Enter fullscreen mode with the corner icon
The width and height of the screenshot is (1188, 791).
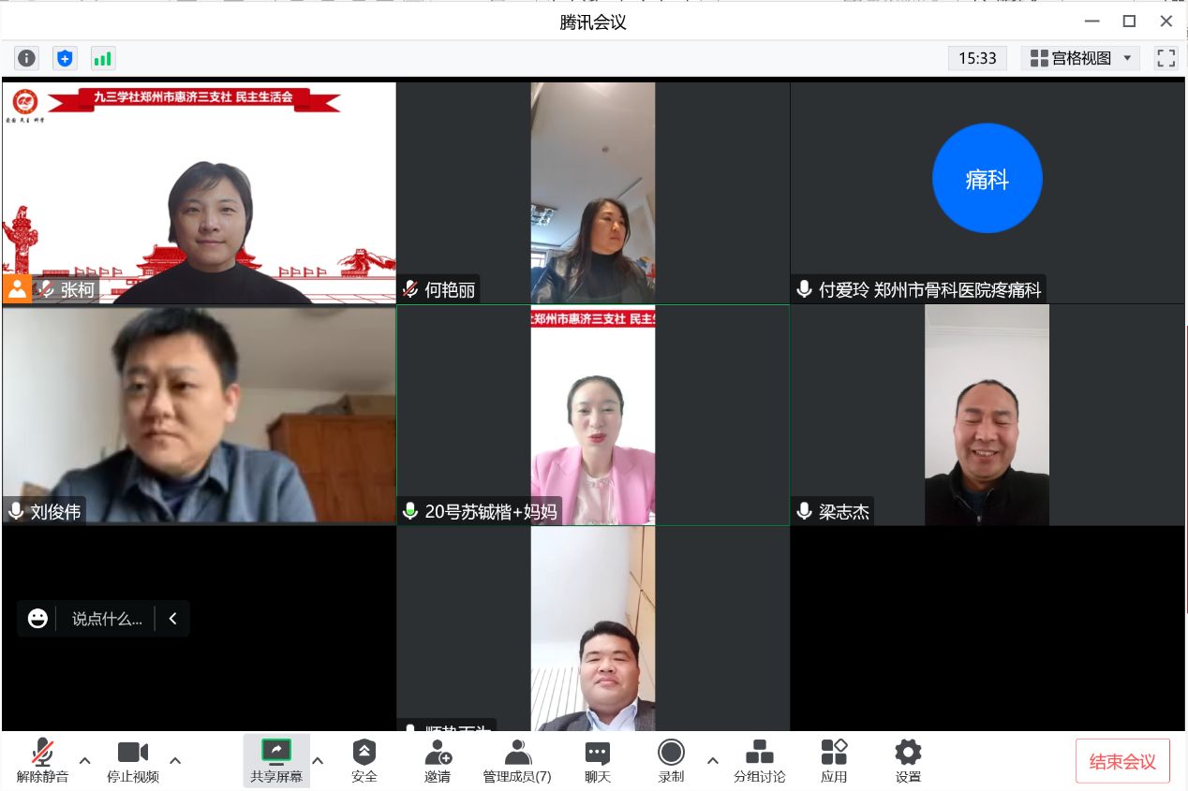(x=1166, y=58)
